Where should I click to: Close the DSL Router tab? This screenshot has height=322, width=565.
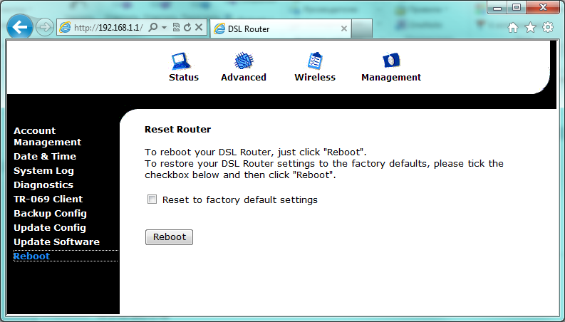344,28
